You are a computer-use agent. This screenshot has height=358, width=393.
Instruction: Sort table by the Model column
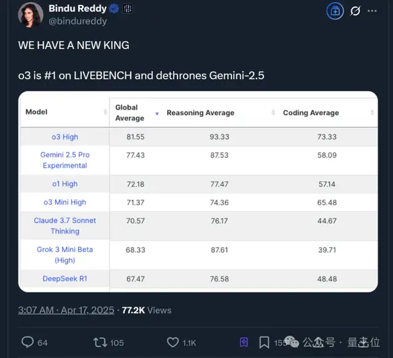point(105,112)
